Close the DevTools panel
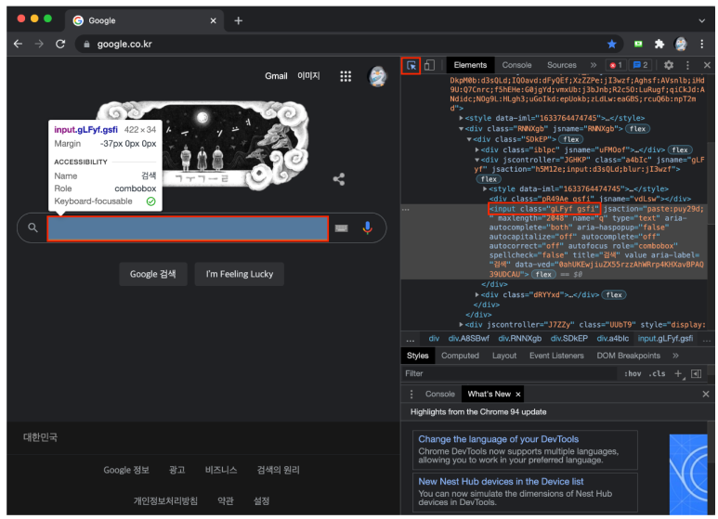718x519 pixels. pyautogui.click(x=707, y=65)
